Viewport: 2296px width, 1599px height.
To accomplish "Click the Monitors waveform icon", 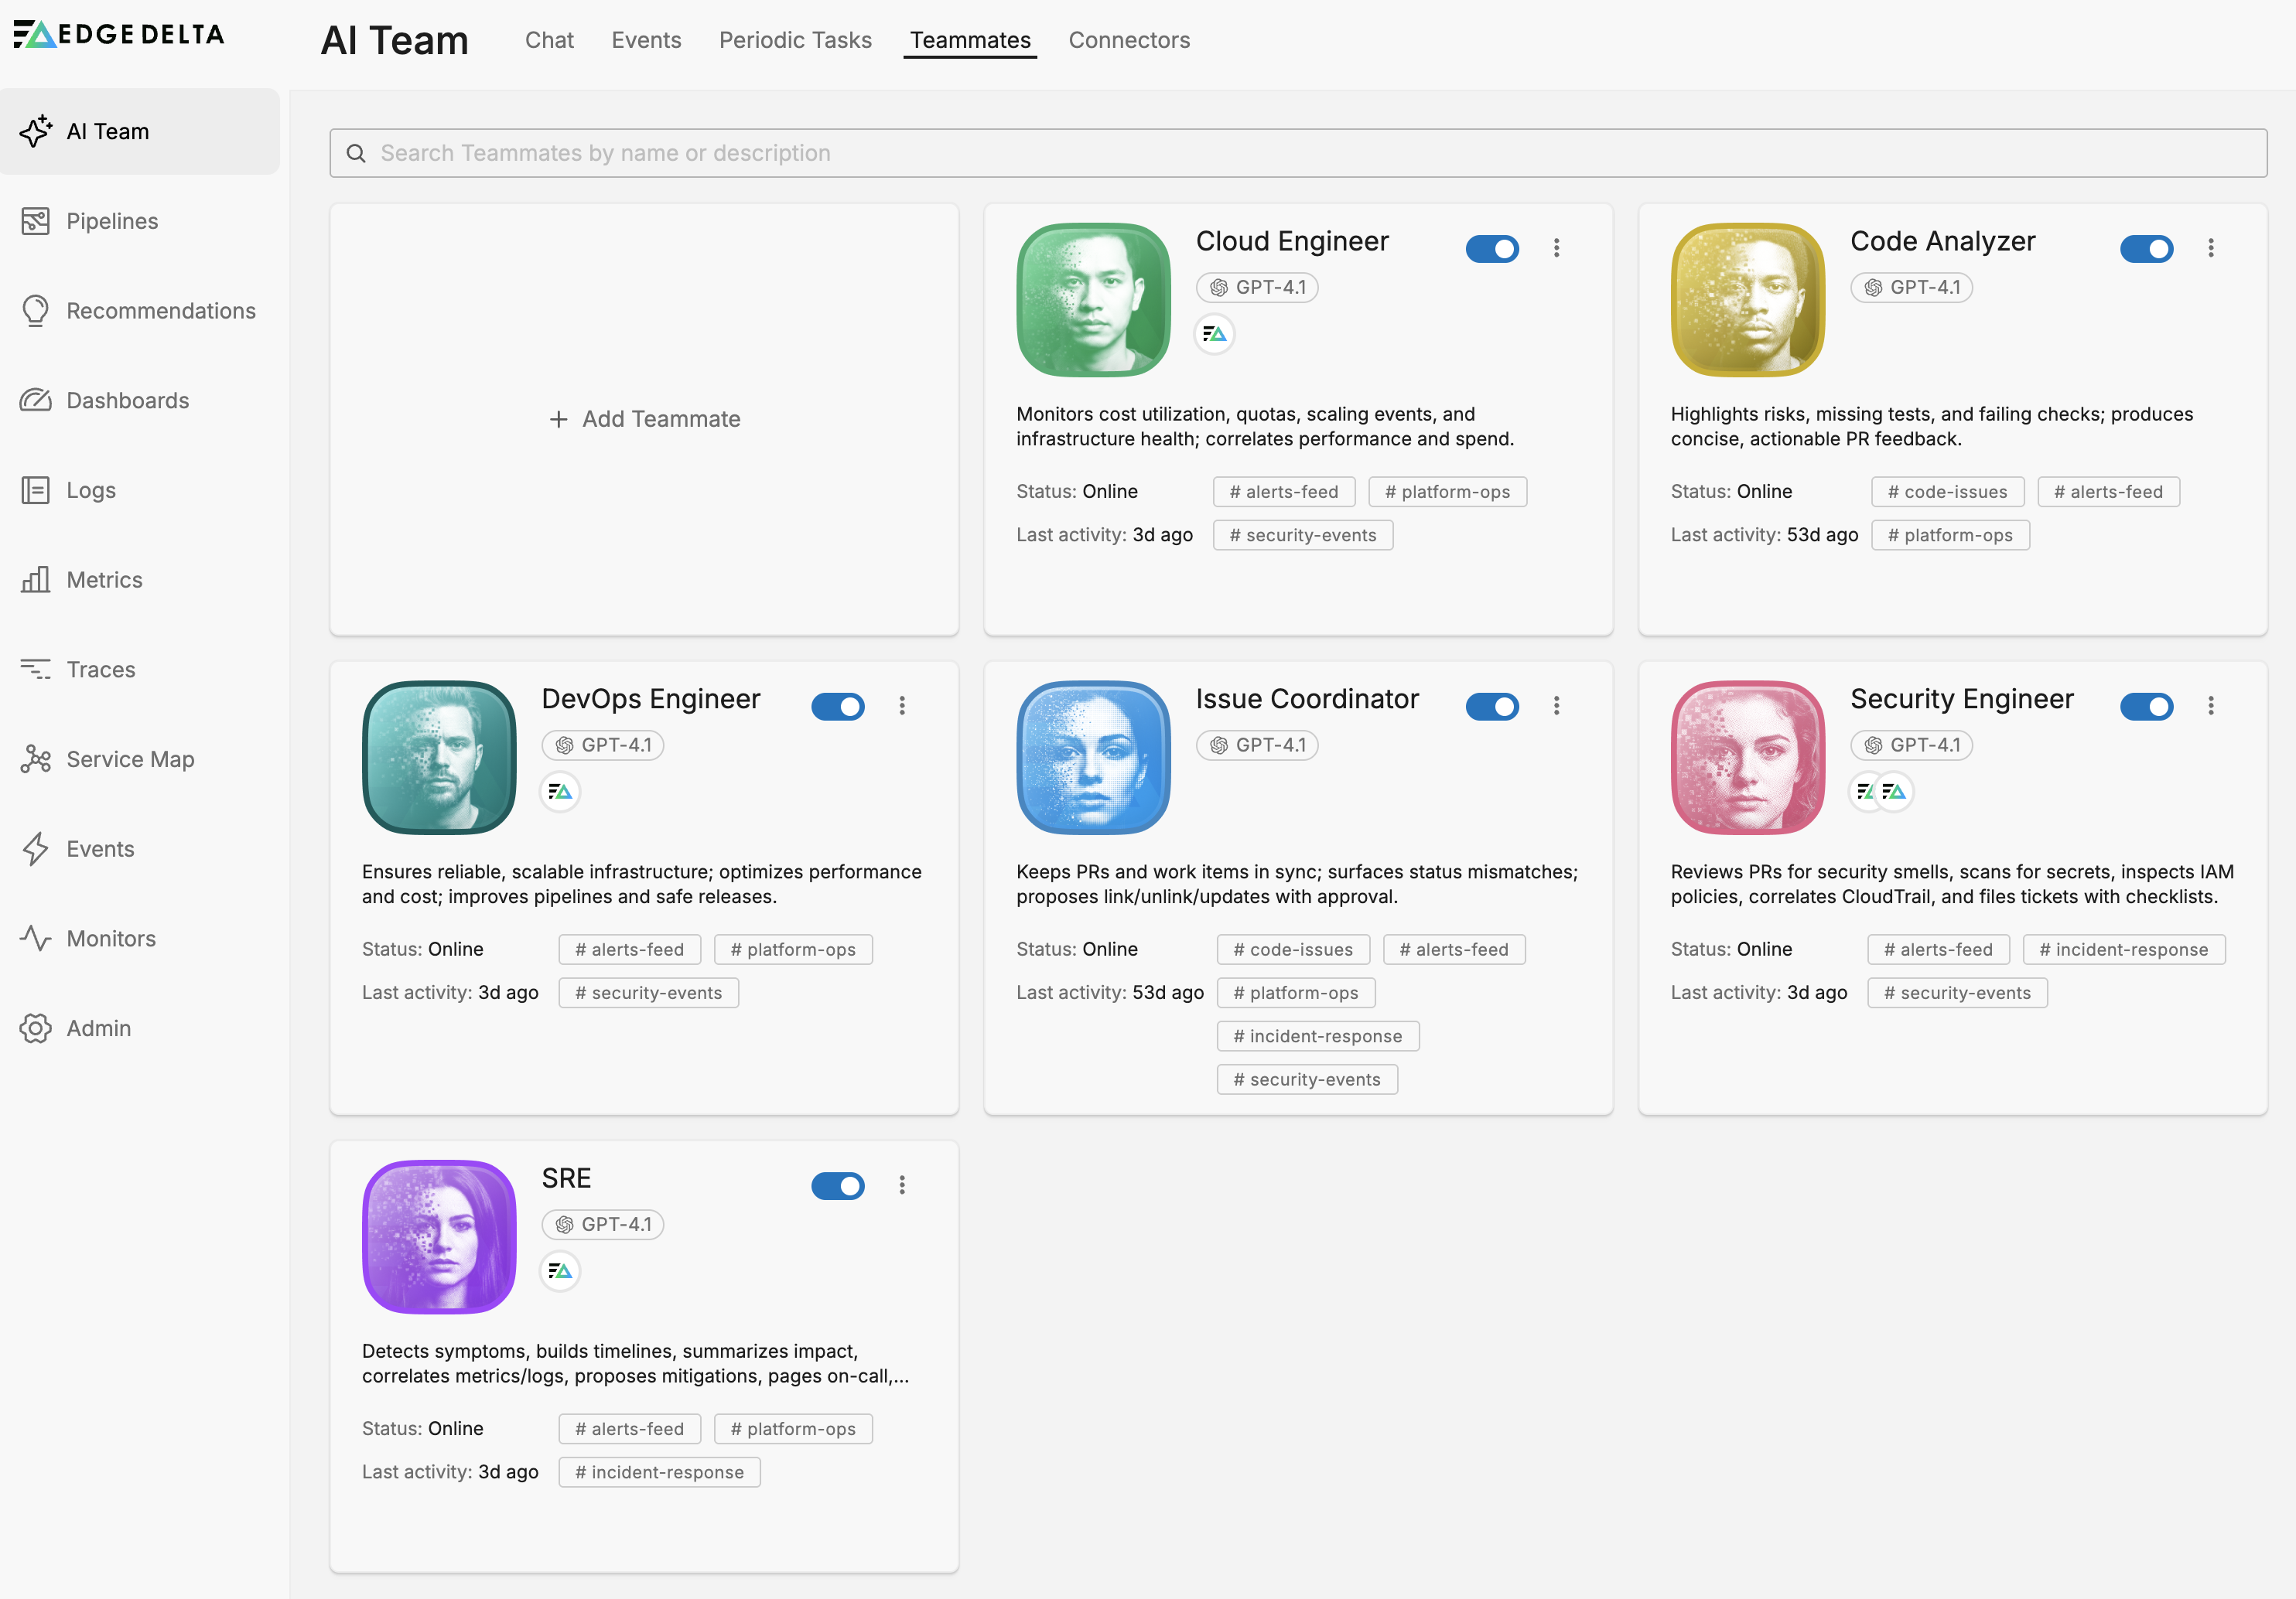I will click(x=36, y=939).
